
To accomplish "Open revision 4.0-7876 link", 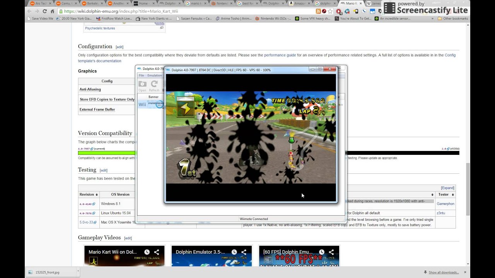I will [x=87, y=213].
